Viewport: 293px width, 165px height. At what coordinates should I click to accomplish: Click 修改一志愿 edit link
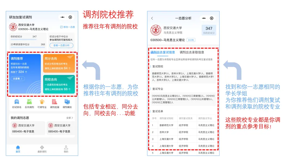pyautogui.click(x=67, y=27)
